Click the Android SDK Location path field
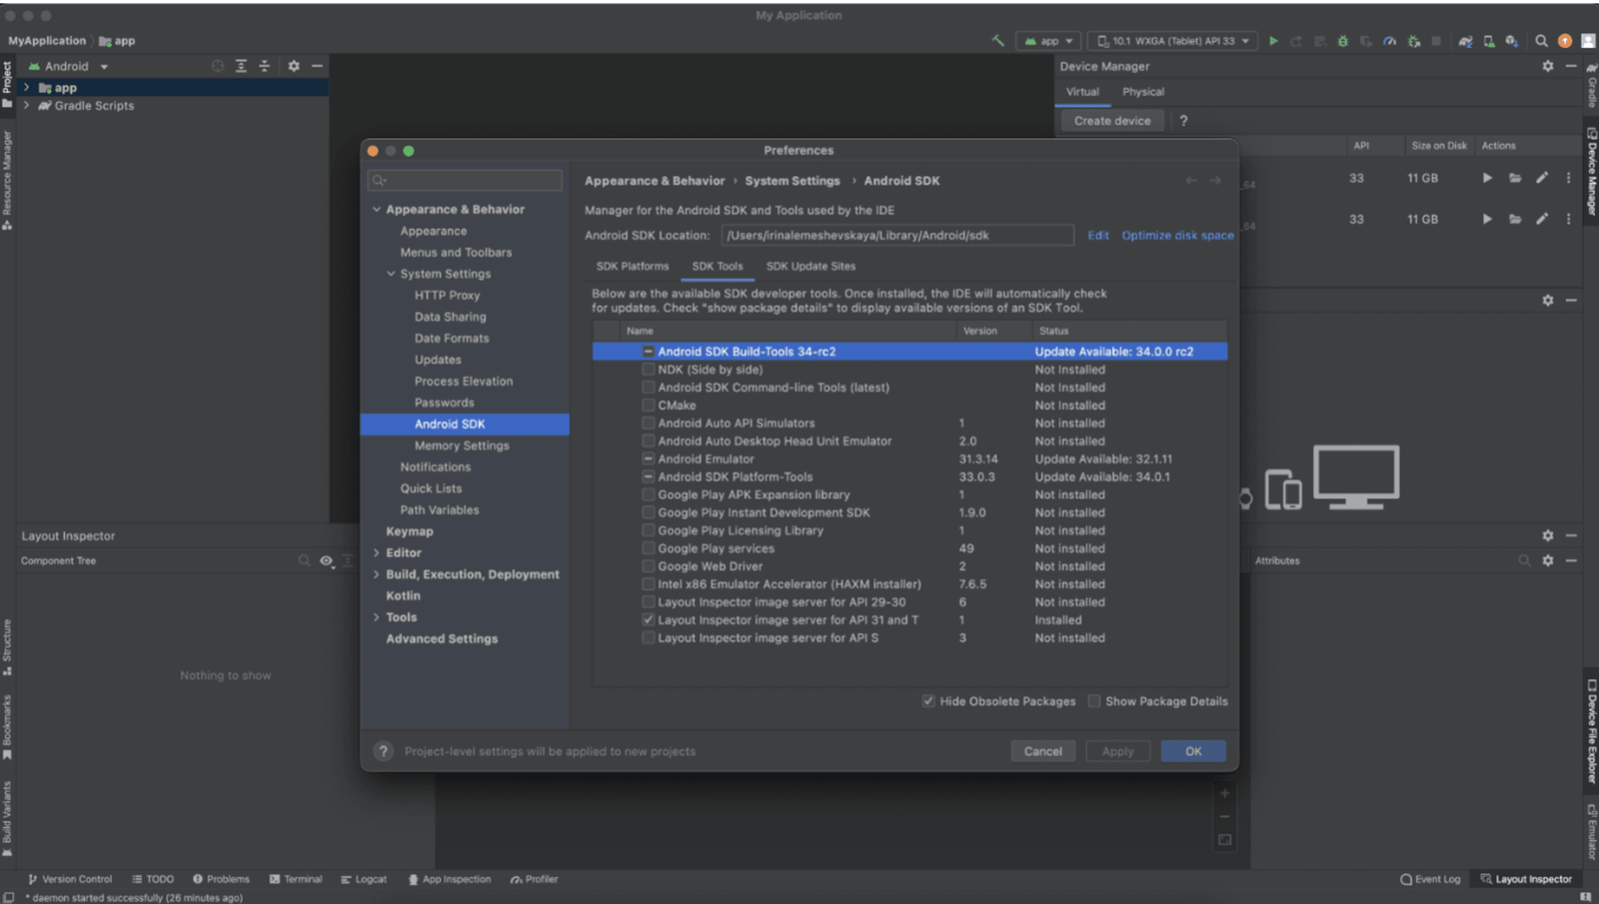1599x904 pixels. click(x=897, y=236)
